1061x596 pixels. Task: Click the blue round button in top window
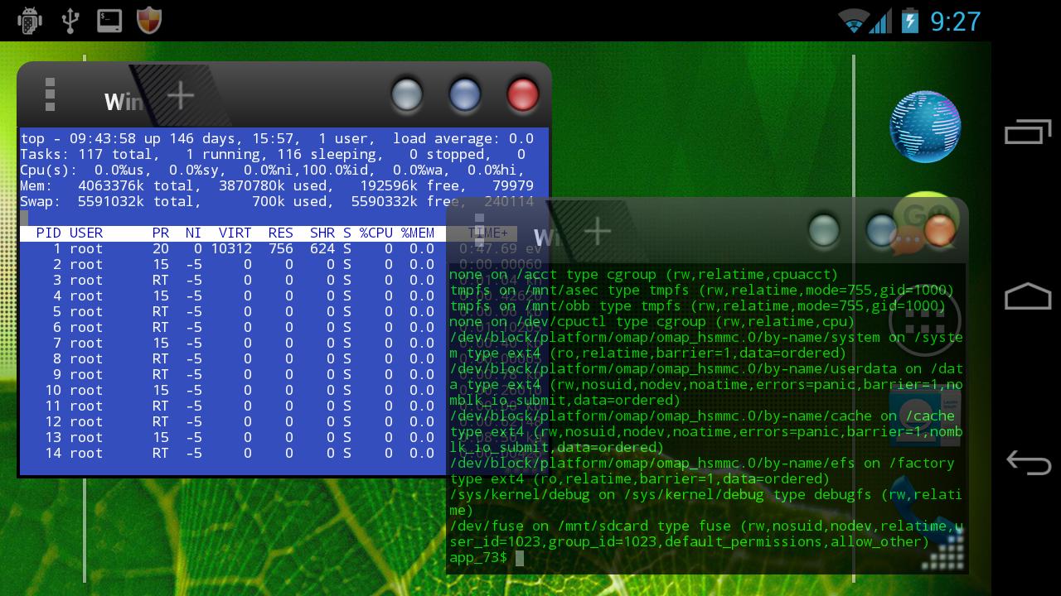[x=464, y=94]
